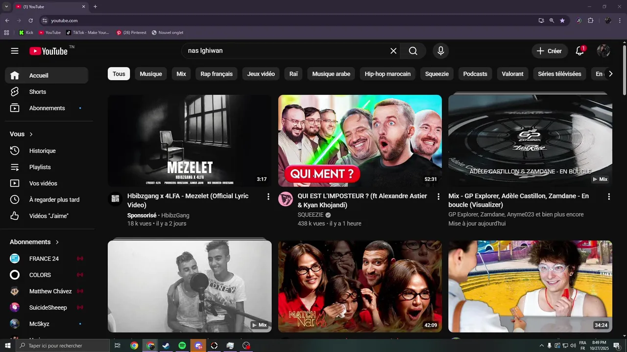Viewport: 627px width, 352px height.
Task: Bookmark this page with the star
Action: [562, 21]
